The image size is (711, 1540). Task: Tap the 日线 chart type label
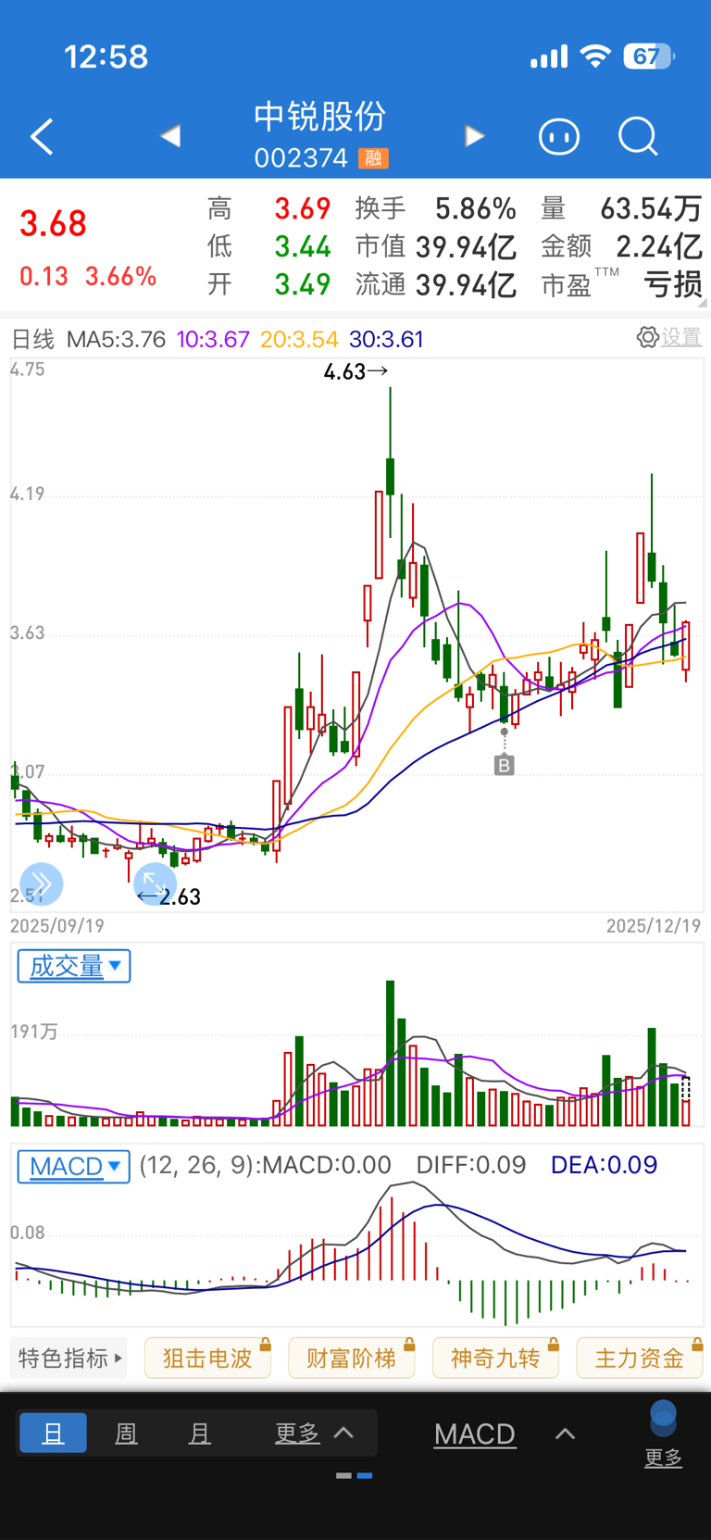(32, 339)
